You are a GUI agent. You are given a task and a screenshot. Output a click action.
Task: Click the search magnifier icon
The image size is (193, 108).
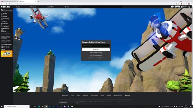pyautogui.click(x=76, y=7)
